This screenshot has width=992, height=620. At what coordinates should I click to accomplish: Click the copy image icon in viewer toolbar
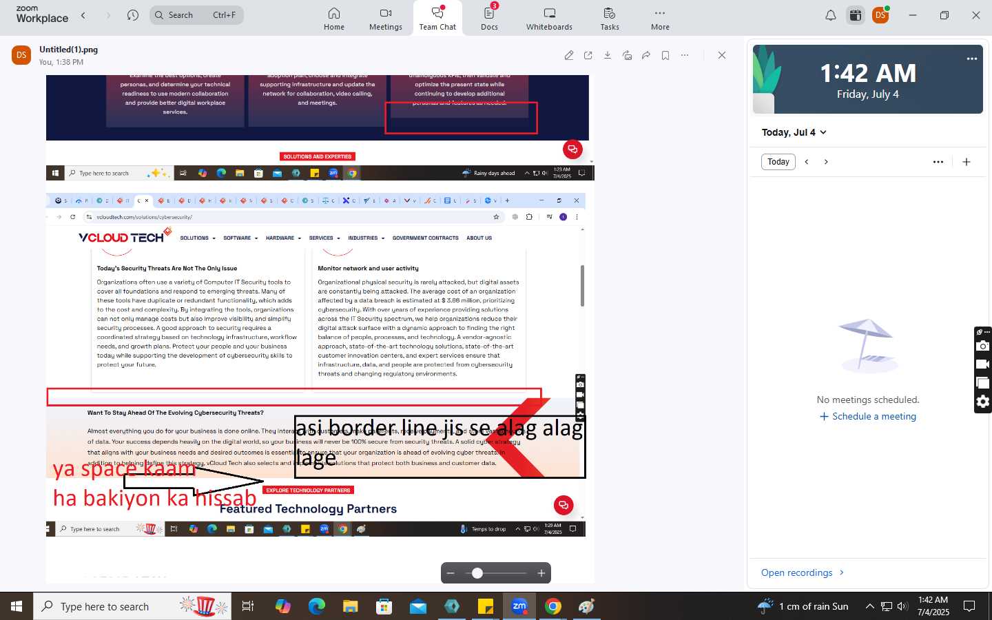pos(627,55)
